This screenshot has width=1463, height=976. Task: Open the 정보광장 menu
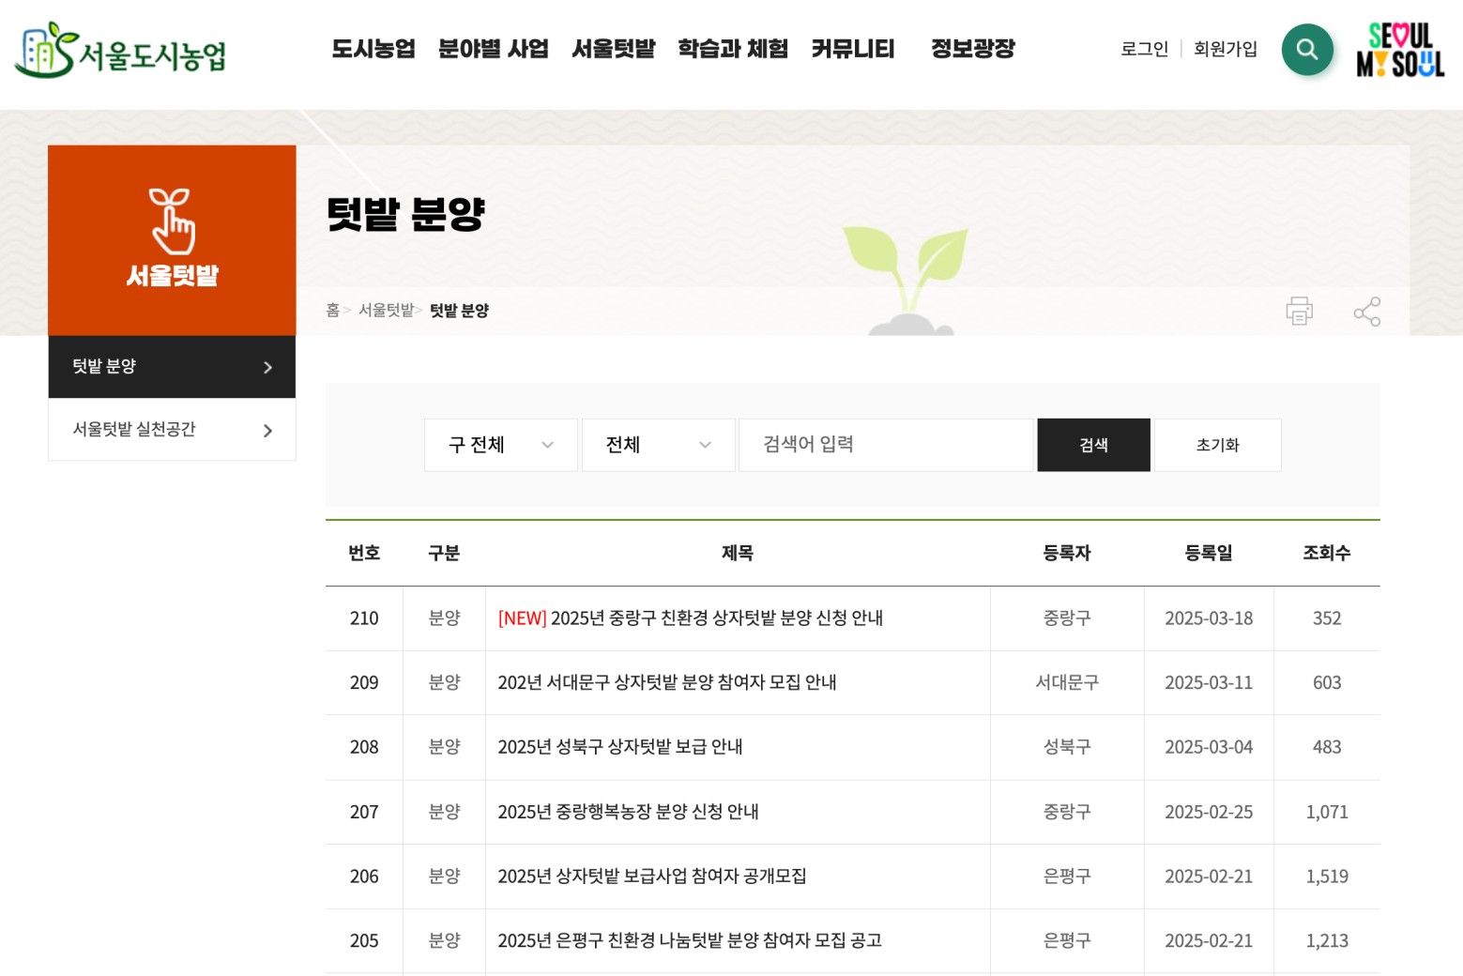point(973,49)
